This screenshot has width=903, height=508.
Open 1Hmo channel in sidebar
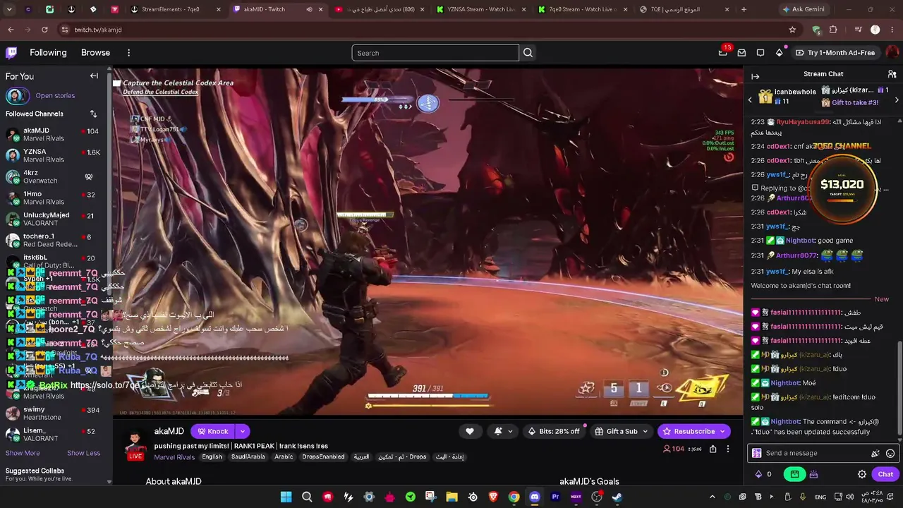tap(52, 198)
